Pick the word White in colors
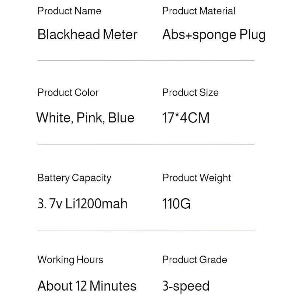This screenshot has width=295, height=295. point(53,118)
